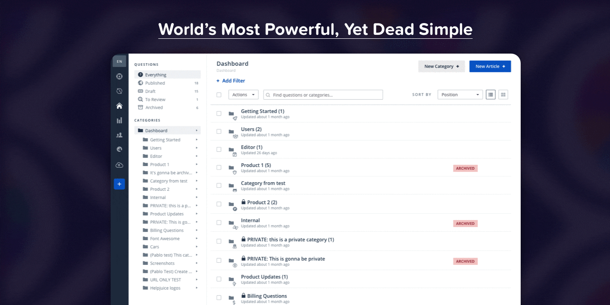Click the lock icon beside Product 2 (2)
Image resolution: width=610 pixels, height=305 pixels.
(244, 202)
